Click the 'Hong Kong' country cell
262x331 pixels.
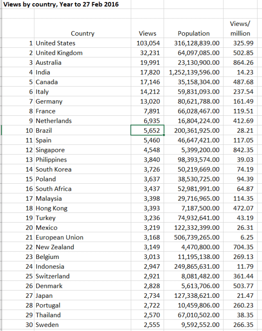(x=52, y=208)
